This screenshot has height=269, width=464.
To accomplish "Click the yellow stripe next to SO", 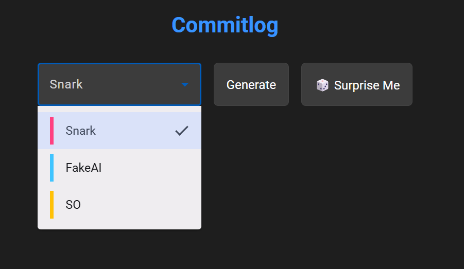I will coord(51,205).
